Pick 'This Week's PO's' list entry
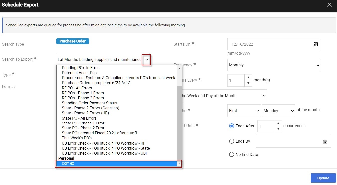 [77, 138]
